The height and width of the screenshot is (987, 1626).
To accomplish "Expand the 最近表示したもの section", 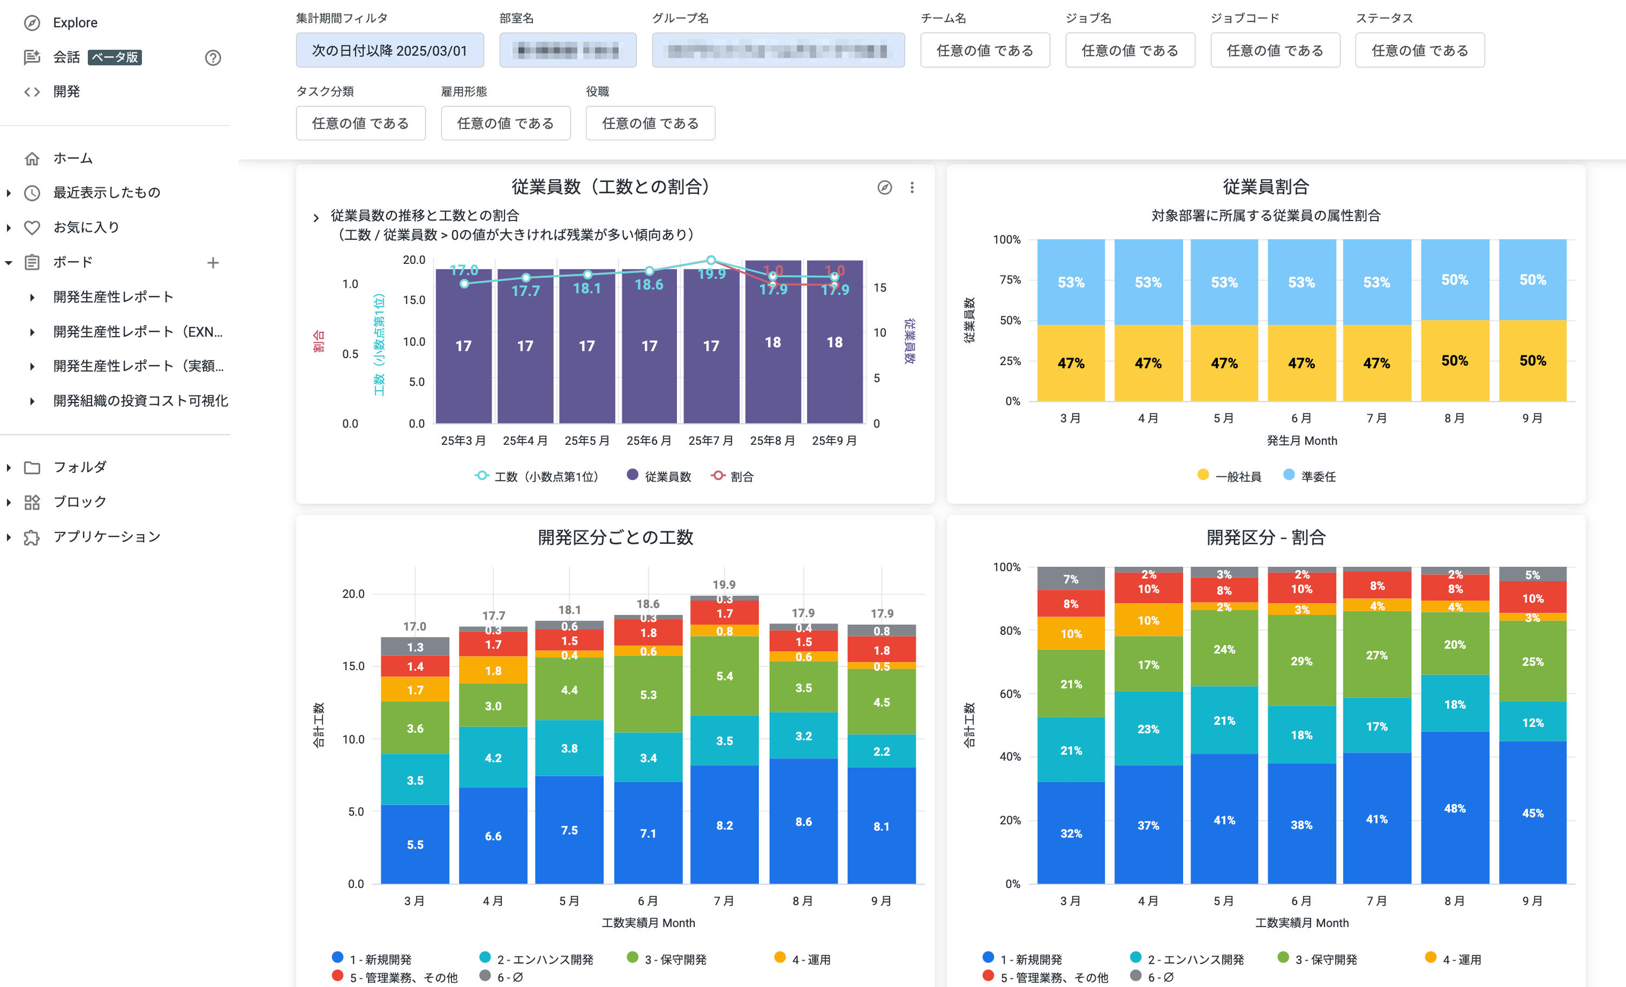I will [9, 193].
